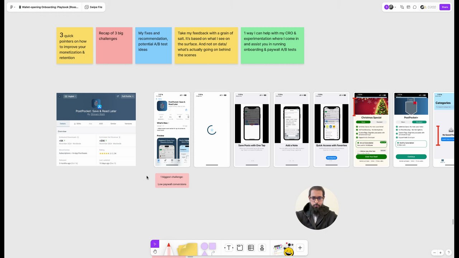Select the Stamp tool
The height and width of the screenshot is (258, 459).
click(x=262, y=248)
